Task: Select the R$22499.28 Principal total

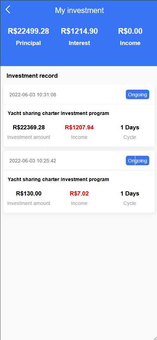Action: tap(28, 31)
